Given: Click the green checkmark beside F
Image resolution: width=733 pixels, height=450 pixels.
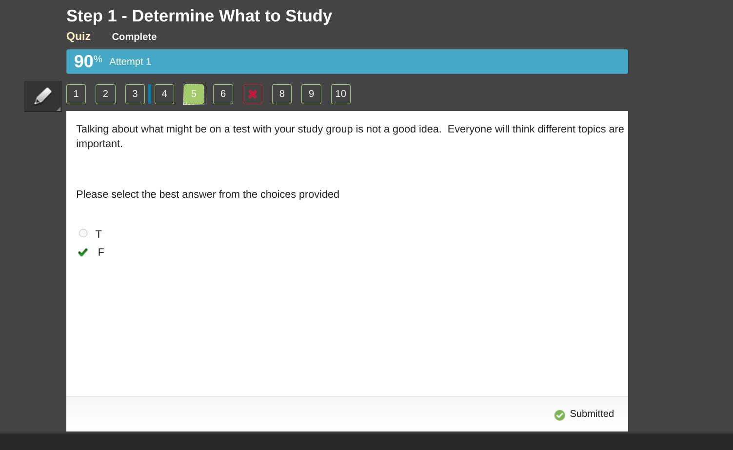Looking at the screenshot, I should [x=83, y=252].
